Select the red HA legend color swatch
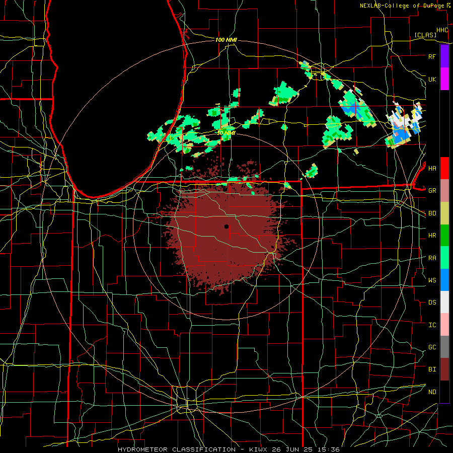This screenshot has width=453, height=453. (x=444, y=168)
